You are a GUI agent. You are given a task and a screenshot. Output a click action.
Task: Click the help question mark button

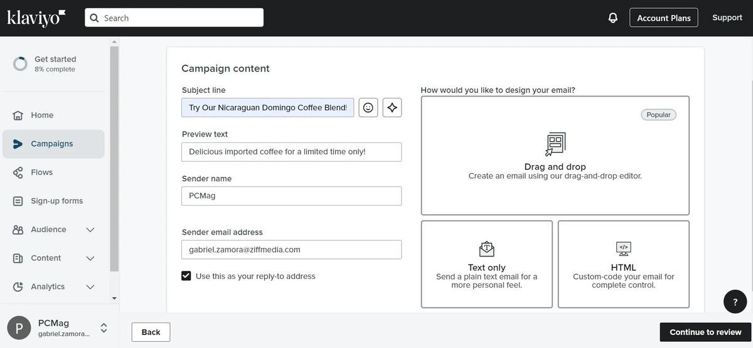735,302
